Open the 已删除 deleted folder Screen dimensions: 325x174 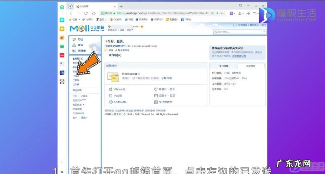tap(76, 80)
